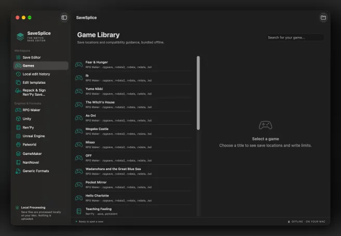Pick Mogeko Castle title from the list
The image size is (341, 236).
(97, 129)
